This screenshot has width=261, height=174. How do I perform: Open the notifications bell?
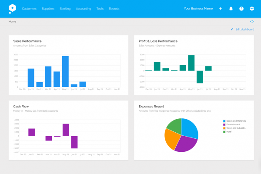point(231,8)
